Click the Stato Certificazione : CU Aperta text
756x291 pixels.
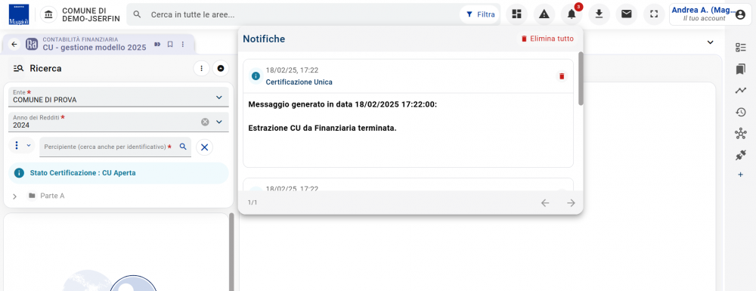pos(82,173)
